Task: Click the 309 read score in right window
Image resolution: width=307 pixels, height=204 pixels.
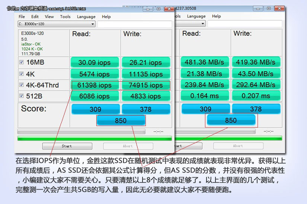Action: pos(206,109)
